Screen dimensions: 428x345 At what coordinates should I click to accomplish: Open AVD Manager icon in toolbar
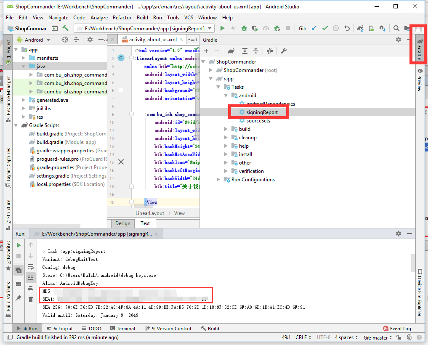point(371,28)
